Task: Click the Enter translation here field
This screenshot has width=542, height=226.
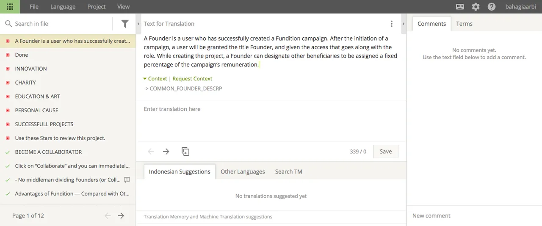Action: pyautogui.click(x=271, y=121)
